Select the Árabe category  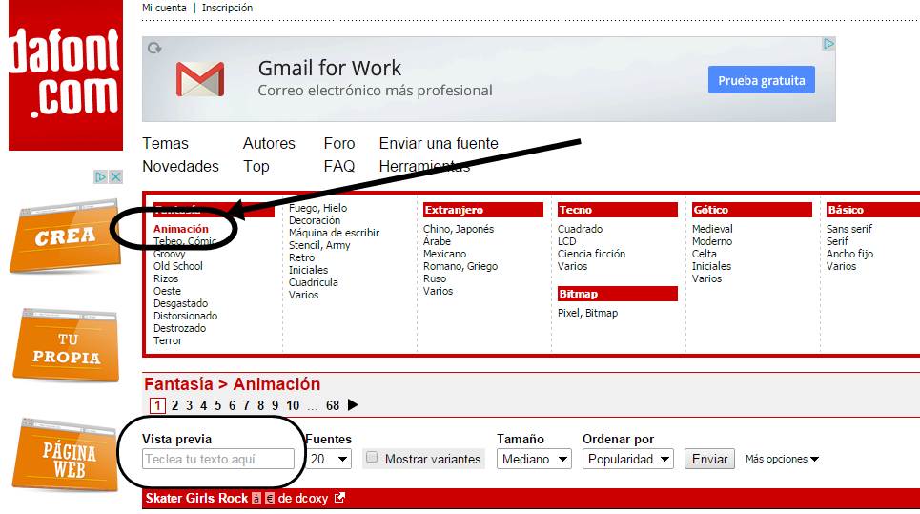click(x=437, y=241)
